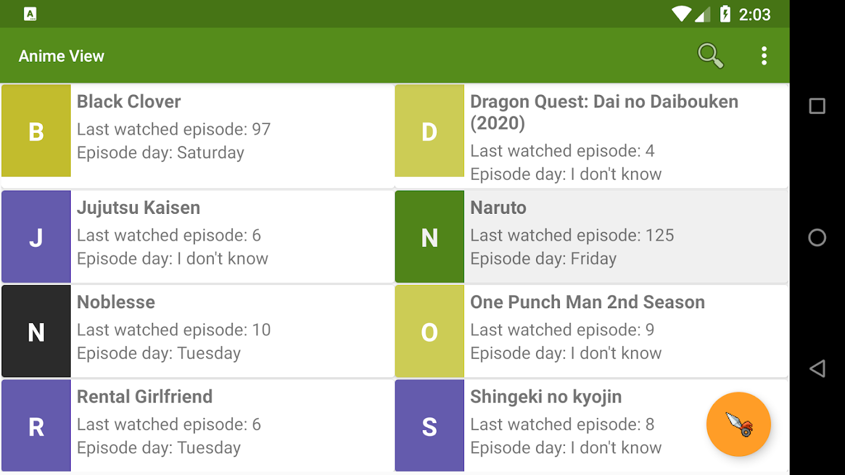Tap the search magnifier icon
The width and height of the screenshot is (845, 475).
[710, 56]
